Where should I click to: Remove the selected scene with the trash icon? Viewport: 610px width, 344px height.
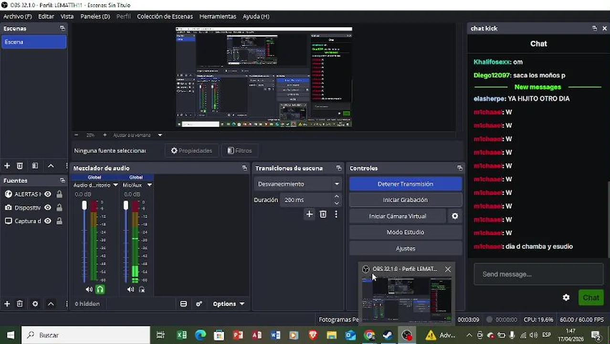coord(20,166)
